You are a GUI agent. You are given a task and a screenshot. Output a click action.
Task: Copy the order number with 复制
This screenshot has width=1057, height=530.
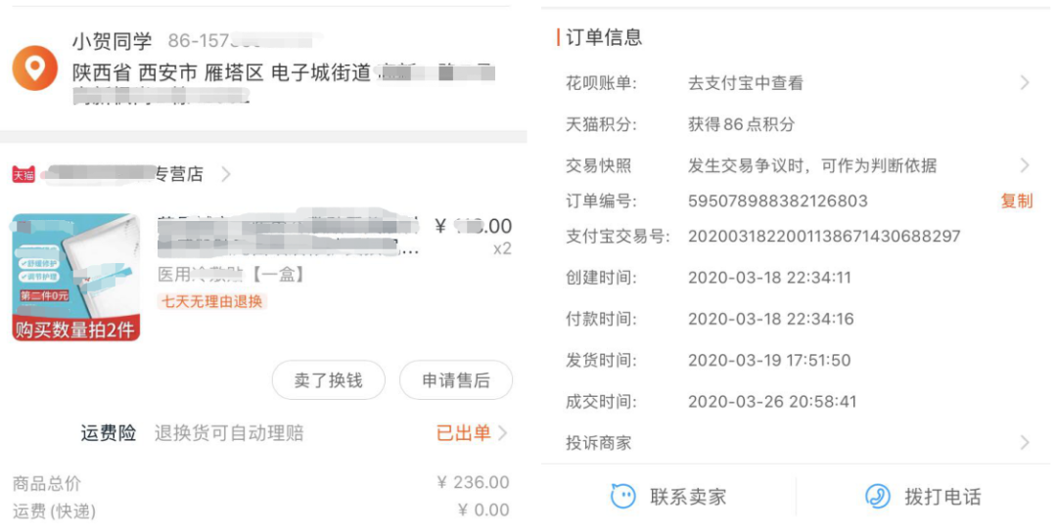coord(1016,200)
